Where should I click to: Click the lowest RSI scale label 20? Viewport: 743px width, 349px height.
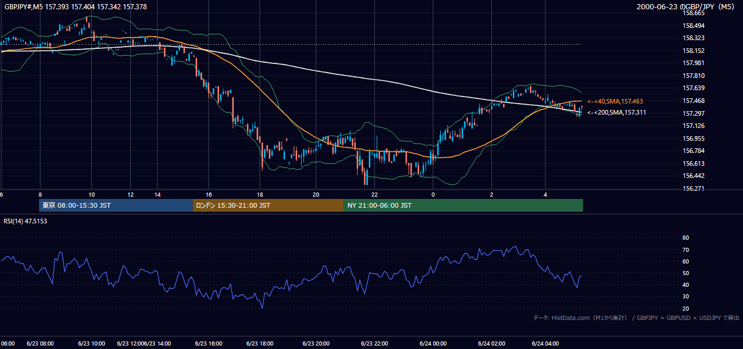pyautogui.click(x=685, y=308)
